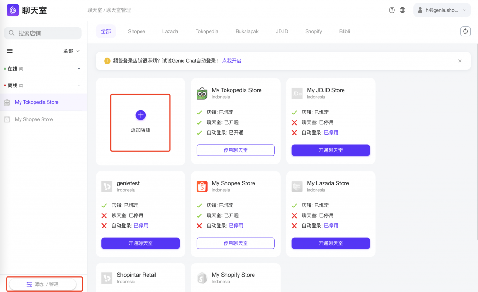Switch to the Lazada tab
Viewport: 478px width, 292px height.
pyautogui.click(x=170, y=31)
